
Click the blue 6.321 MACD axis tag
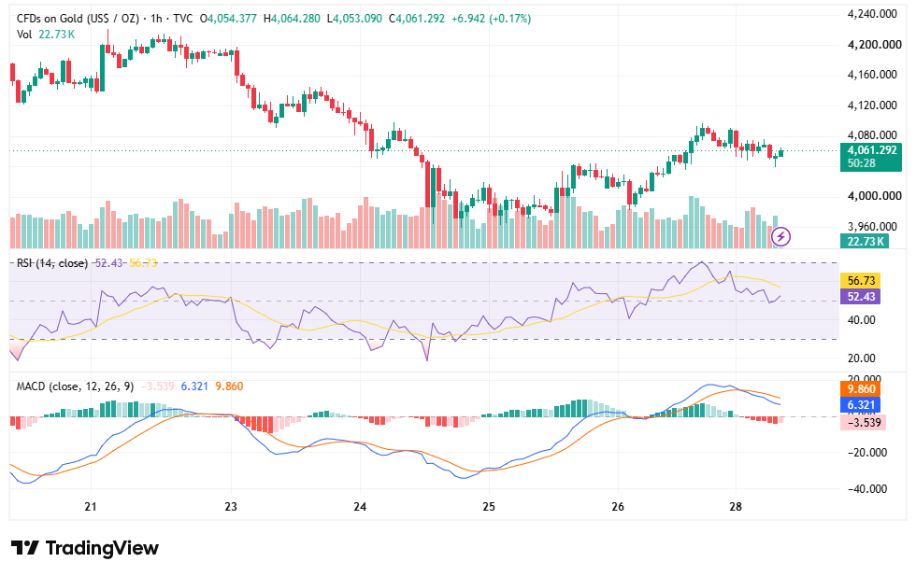coord(861,405)
